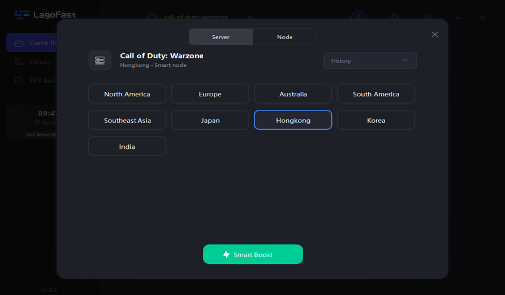Image resolution: width=505 pixels, height=295 pixels.
Task: Switch to the Node tab
Action: [x=284, y=37]
